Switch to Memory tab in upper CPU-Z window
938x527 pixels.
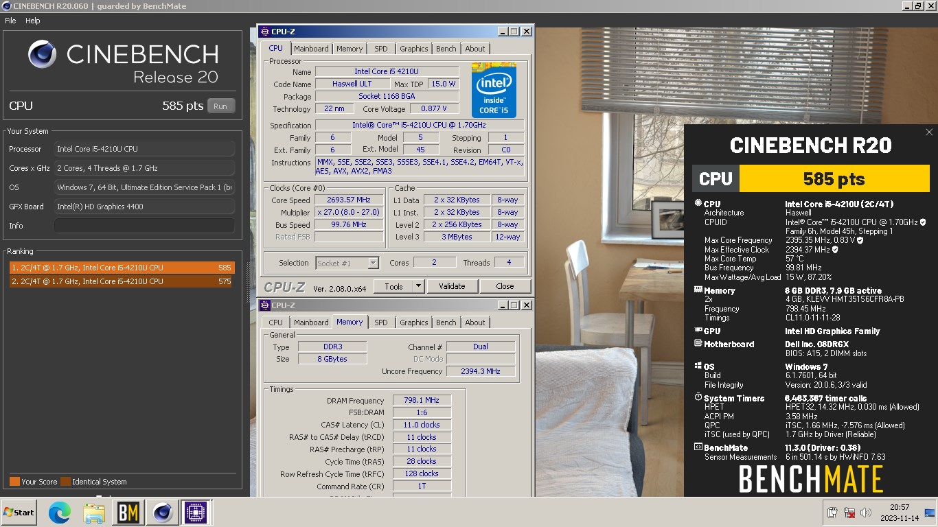click(x=350, y=49)
